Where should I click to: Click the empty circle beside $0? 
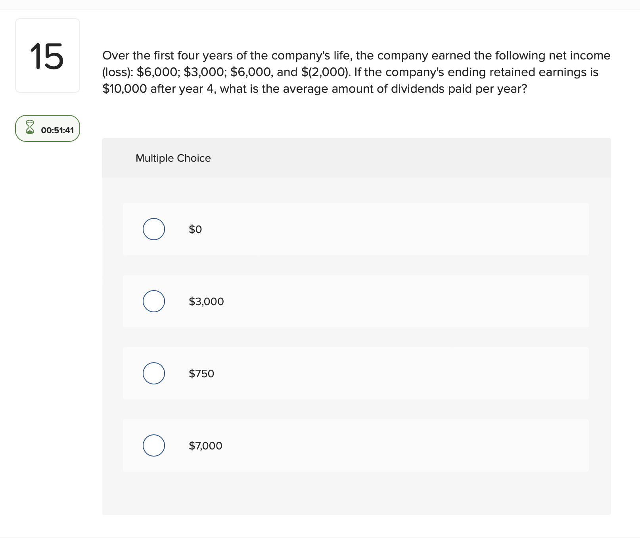(153, 229)
